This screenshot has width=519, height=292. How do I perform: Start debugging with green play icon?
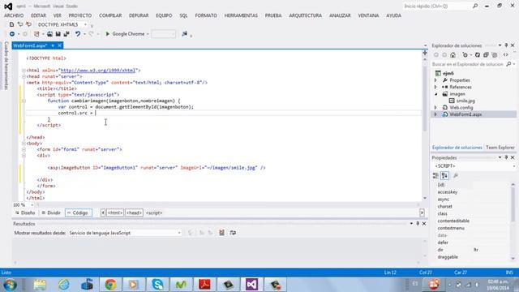(107, 34)
